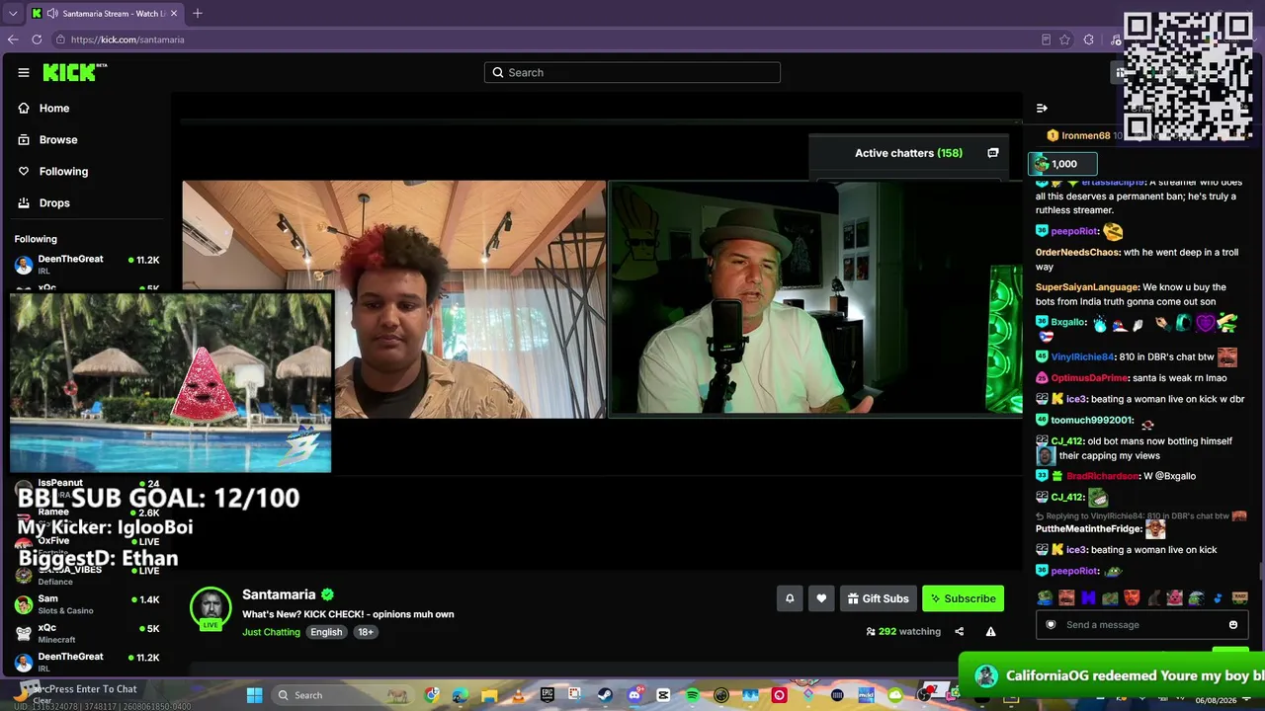Report the stream via the warning icon
This screenshot has height=711, width=1265.
coord(990,632)
